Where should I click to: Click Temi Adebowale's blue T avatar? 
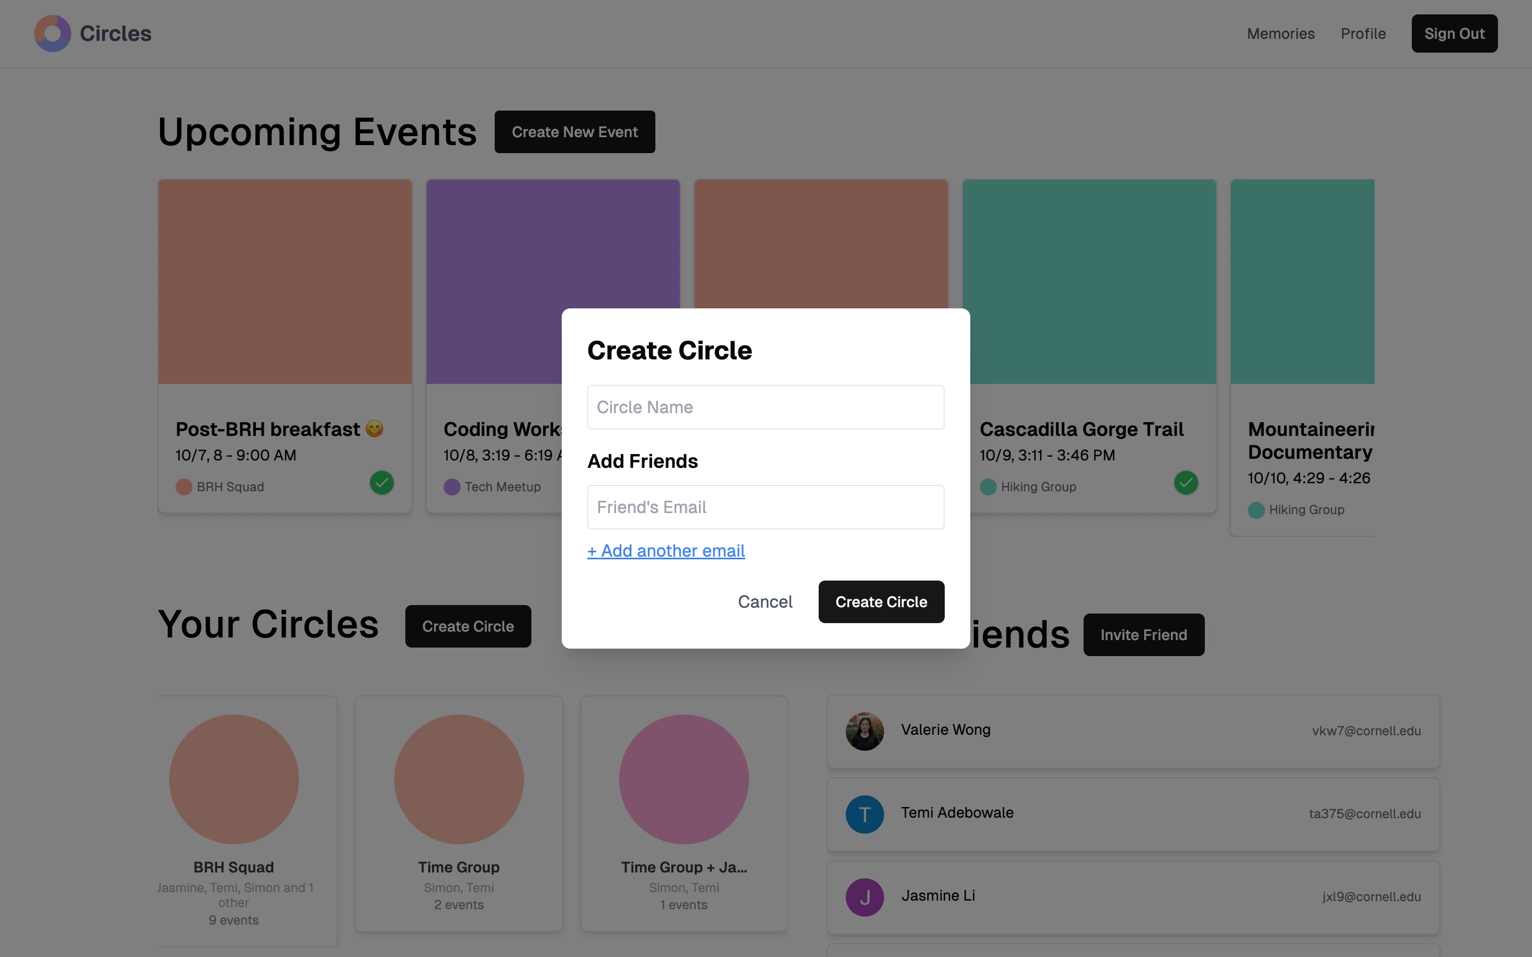864,814
